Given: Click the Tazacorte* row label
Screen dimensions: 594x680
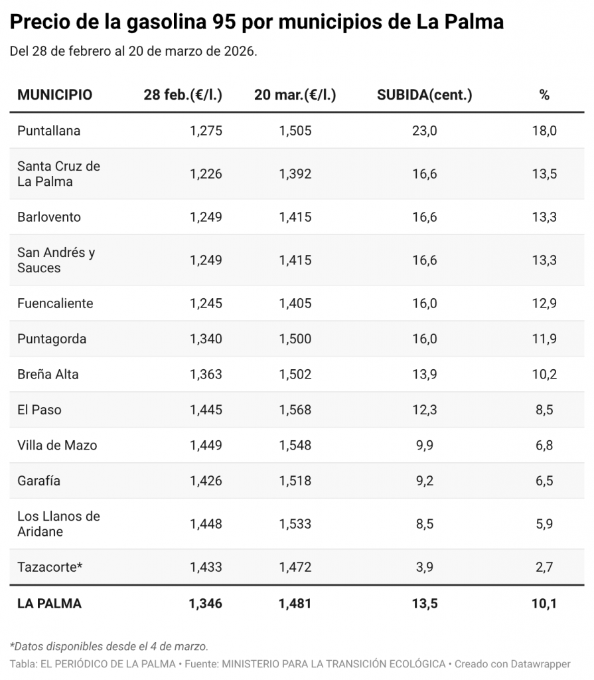Looking at the screenshot, I should click(x=50, y=567).
